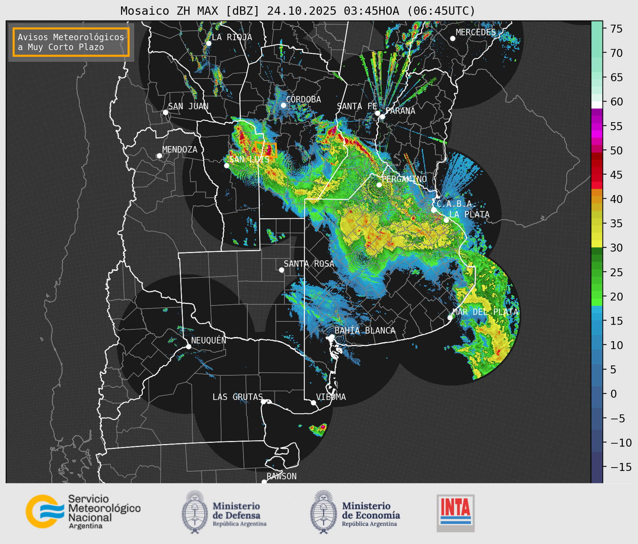This screenshot has height=544, width=638.
Task: Click the VIEDMA city label
Action: point(331,397)
